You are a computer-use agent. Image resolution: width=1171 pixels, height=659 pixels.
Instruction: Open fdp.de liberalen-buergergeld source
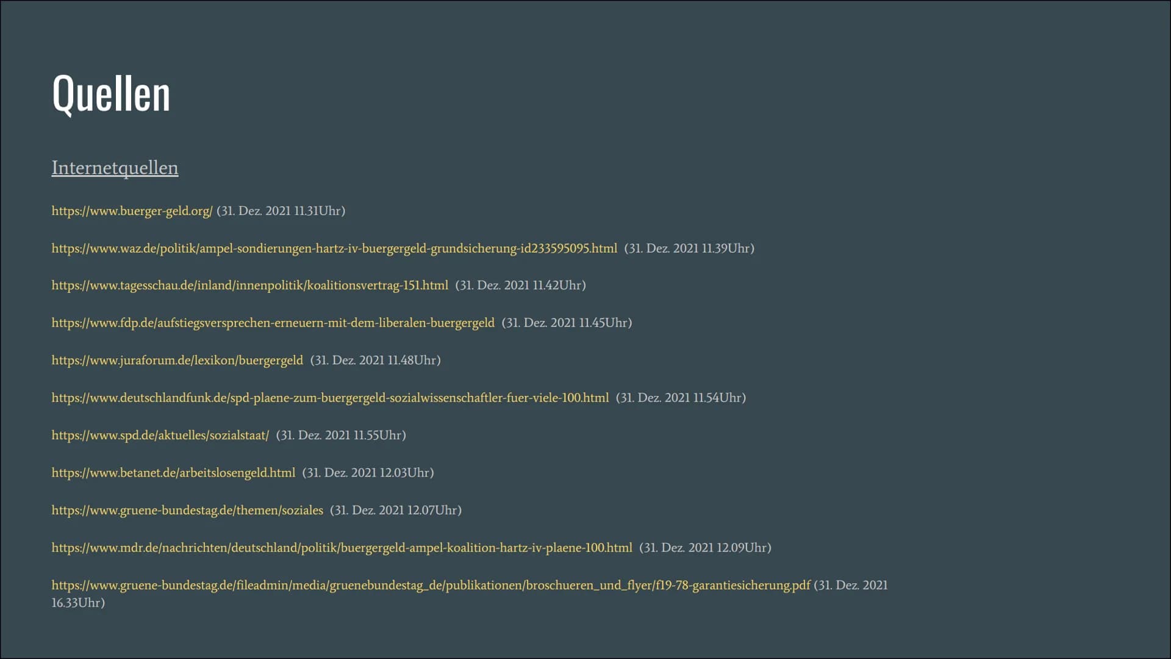point(273,322)
